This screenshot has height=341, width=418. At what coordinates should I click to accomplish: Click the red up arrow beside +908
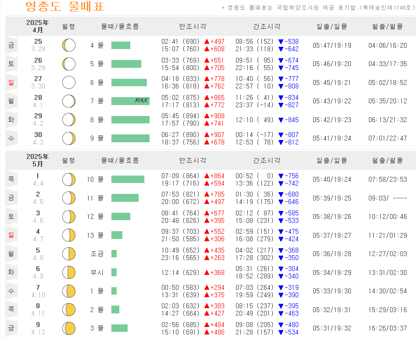(x=207, y=116)
